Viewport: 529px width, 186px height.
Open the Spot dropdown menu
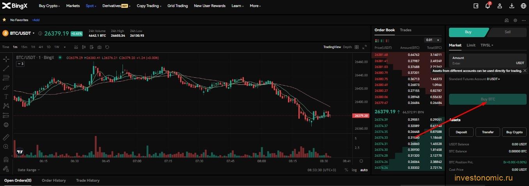91,6
